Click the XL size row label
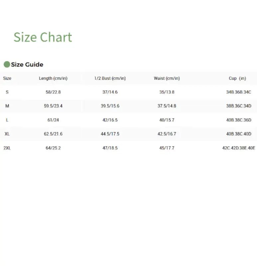Screen dimensions: 257x266 pos(7,134)
